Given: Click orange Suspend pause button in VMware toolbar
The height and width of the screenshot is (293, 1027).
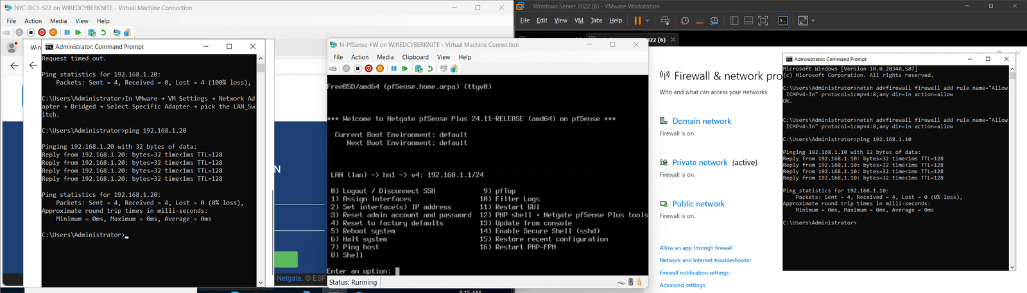Looking at the screenshot, I should [x=637, y=21].
